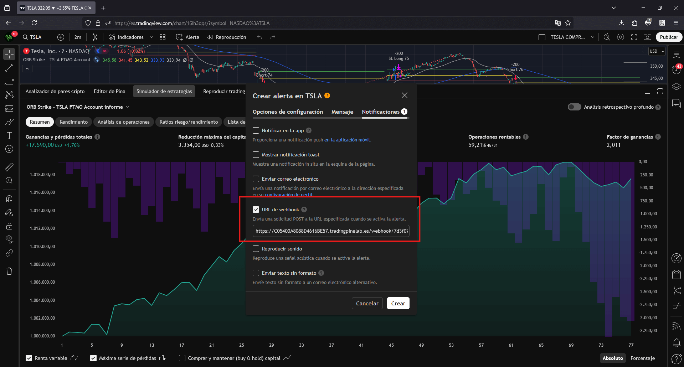Viewport: 684px width, 367px height.
Task: Open the XABCD pattern tool
Action: [x=9, y=94]
